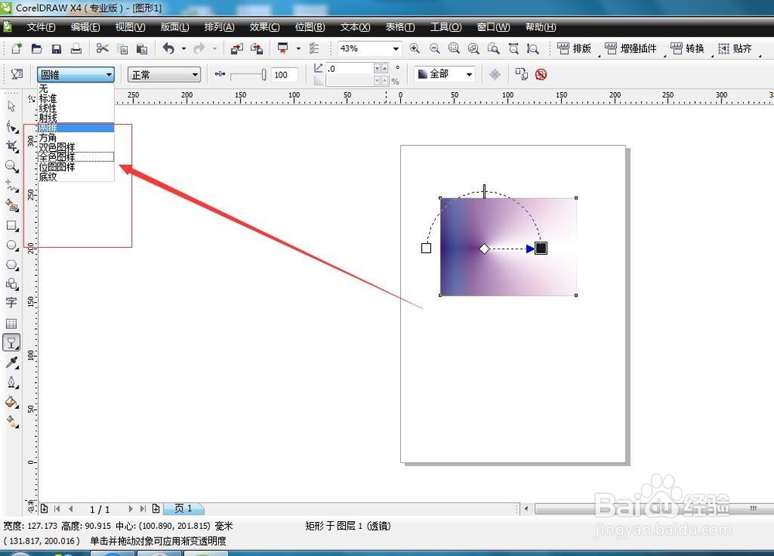This screenshot has width=774, height=556.
Task: Click the transparency midpoint value field 100
Action: tap(285, 74)
